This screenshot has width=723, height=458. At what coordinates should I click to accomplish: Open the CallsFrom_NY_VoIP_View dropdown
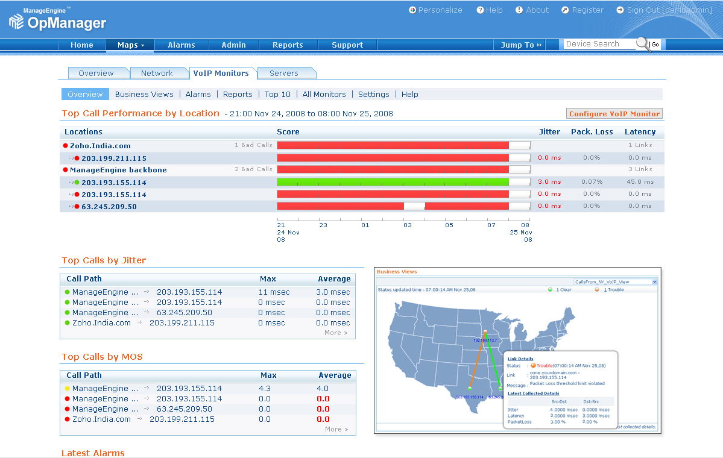pyautogui.click(x=616, y=281)
